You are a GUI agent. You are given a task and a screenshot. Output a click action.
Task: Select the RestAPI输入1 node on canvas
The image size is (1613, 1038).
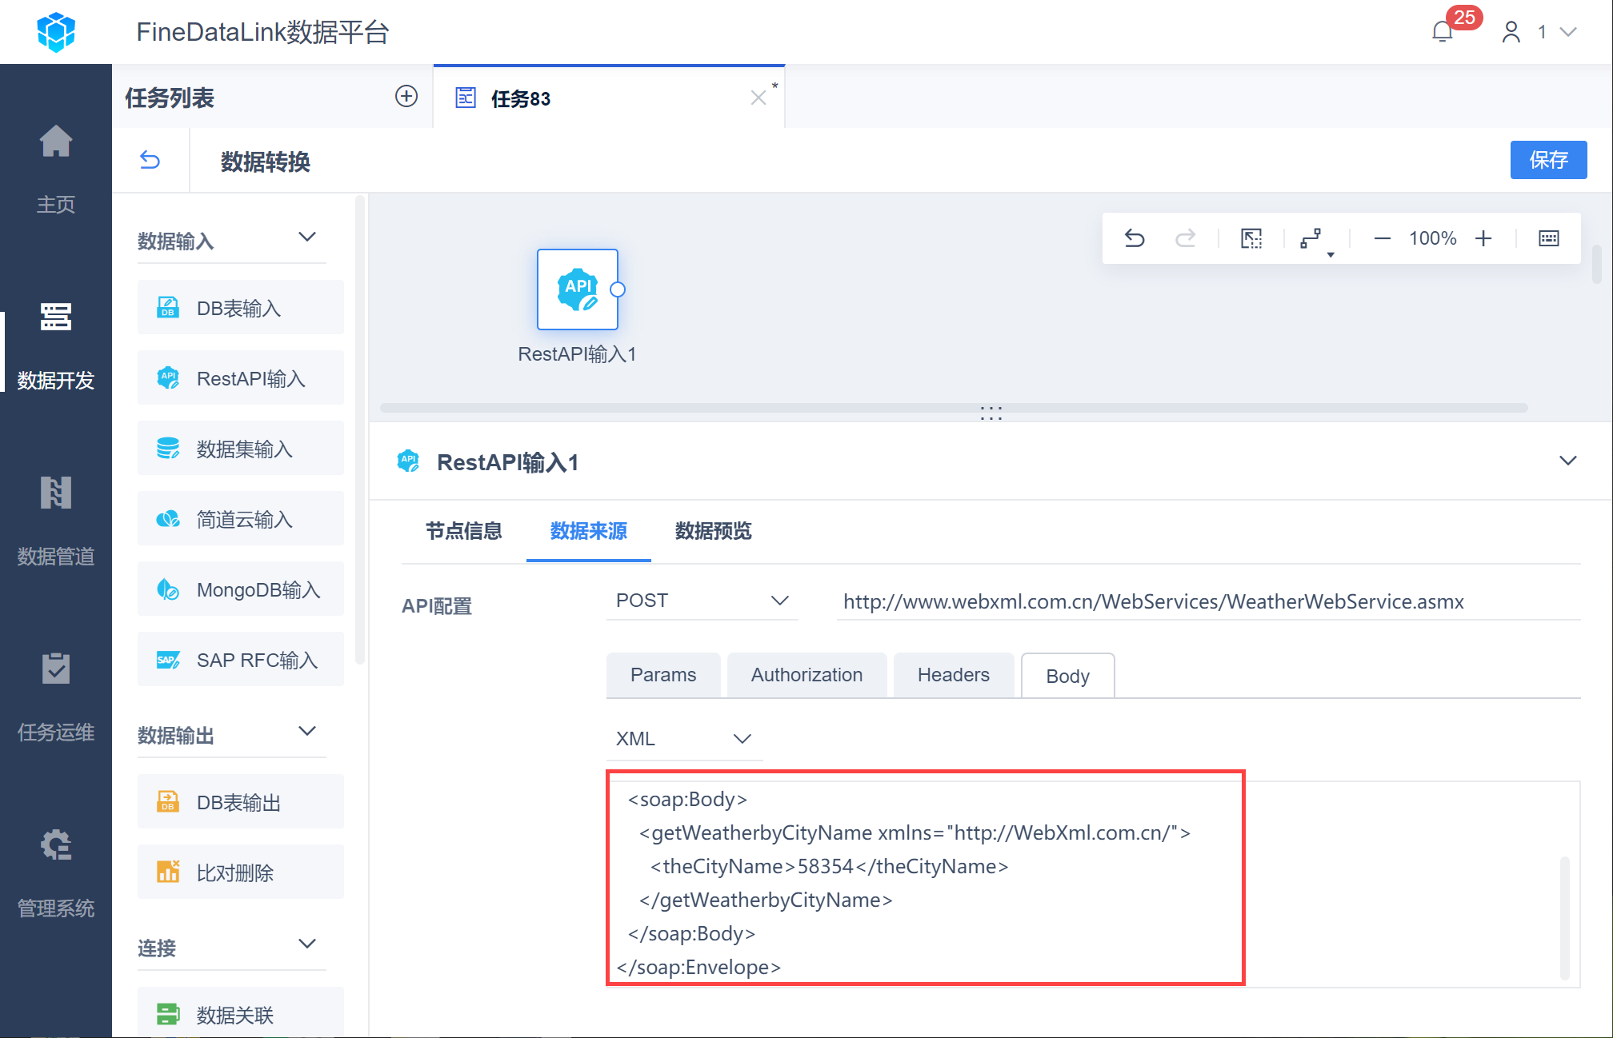point(577,289)
